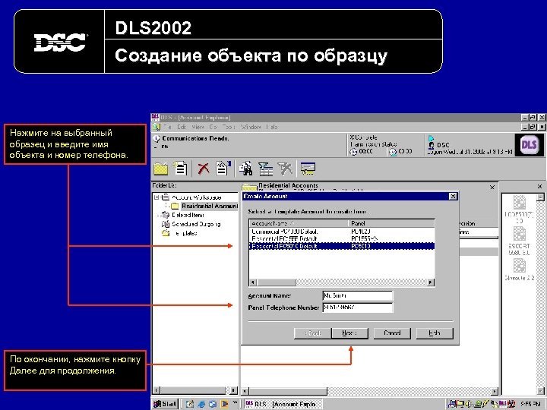The image size is (547, 410).
Task: Open the Skyroute template icon in right pane
Action: click(x=520, y=266)
